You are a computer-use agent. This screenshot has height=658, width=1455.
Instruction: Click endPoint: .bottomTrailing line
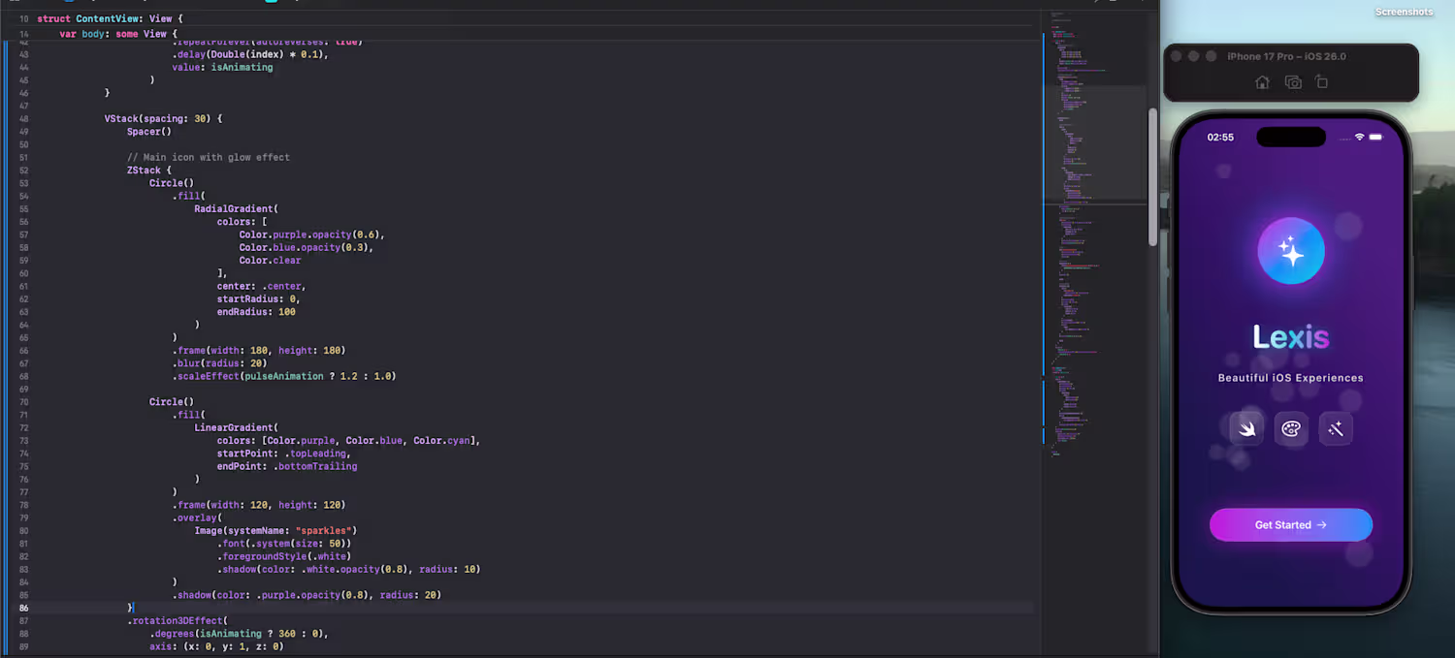click(x=287, y=466)
